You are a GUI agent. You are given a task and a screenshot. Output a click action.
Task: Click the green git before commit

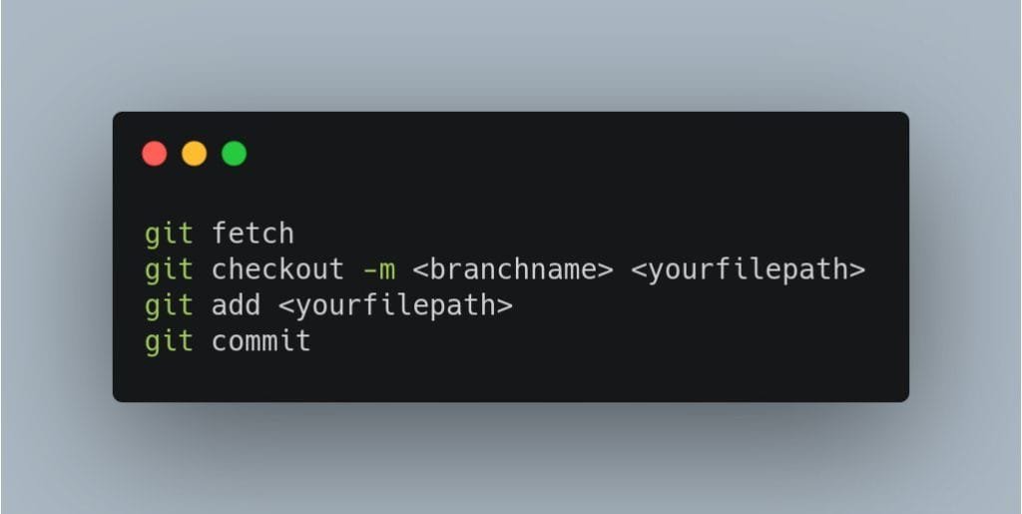[x=169, y=342]
